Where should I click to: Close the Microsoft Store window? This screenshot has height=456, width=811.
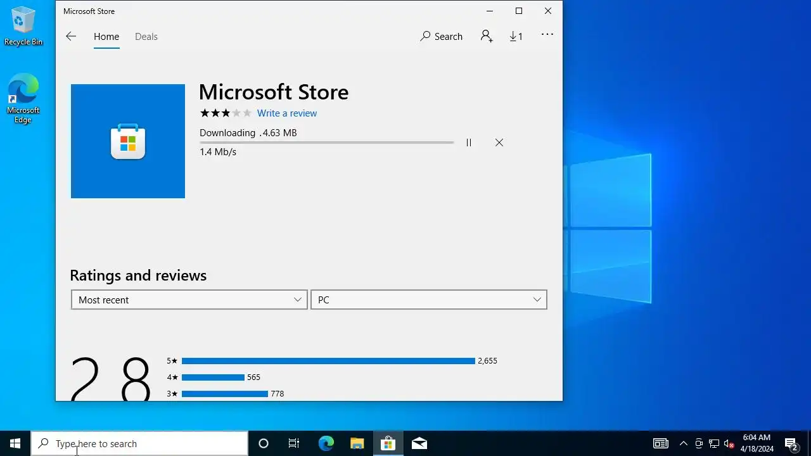(548, 11)
